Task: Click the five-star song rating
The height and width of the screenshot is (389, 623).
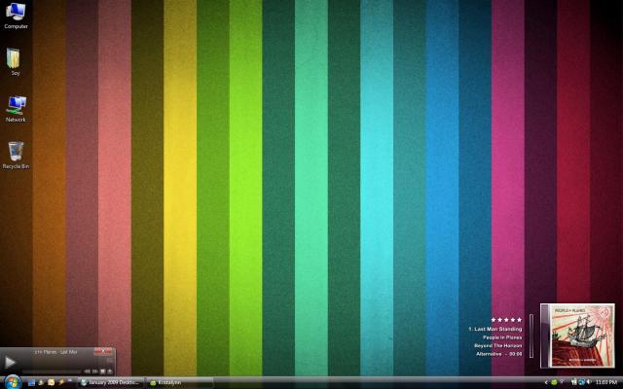Action: click(x=505, y=319)
